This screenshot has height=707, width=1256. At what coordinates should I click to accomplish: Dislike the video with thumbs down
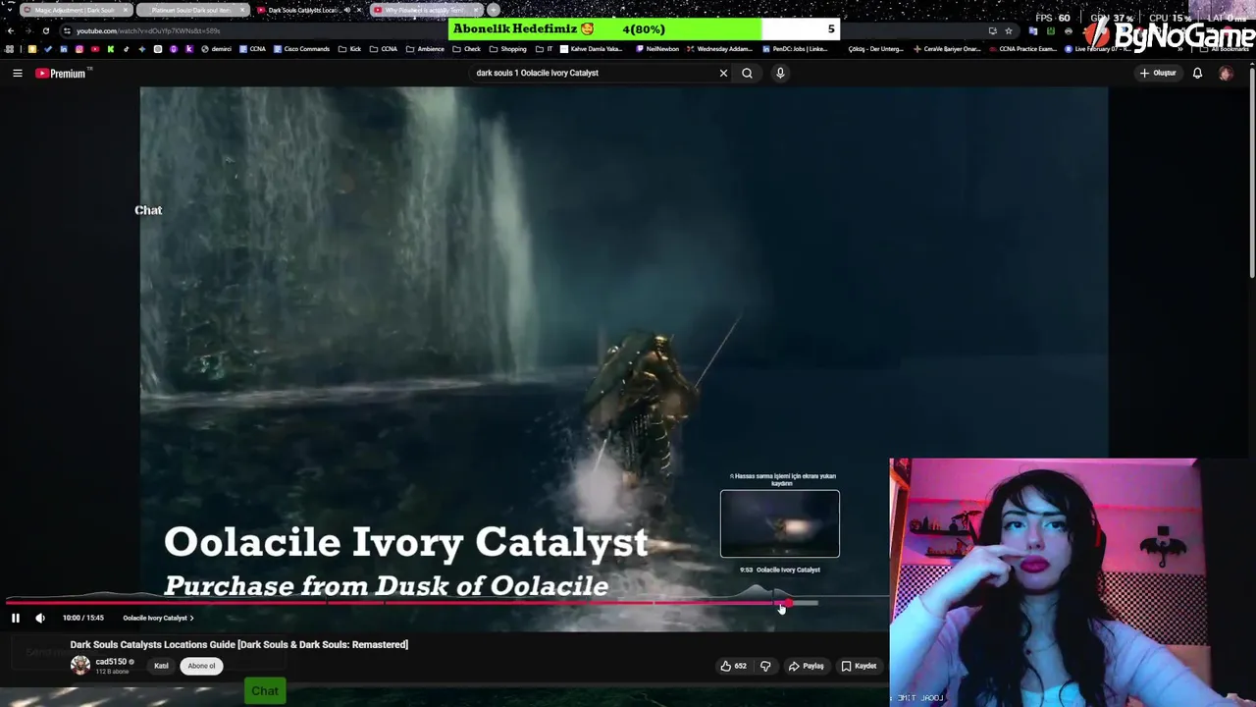coord(765,666)
